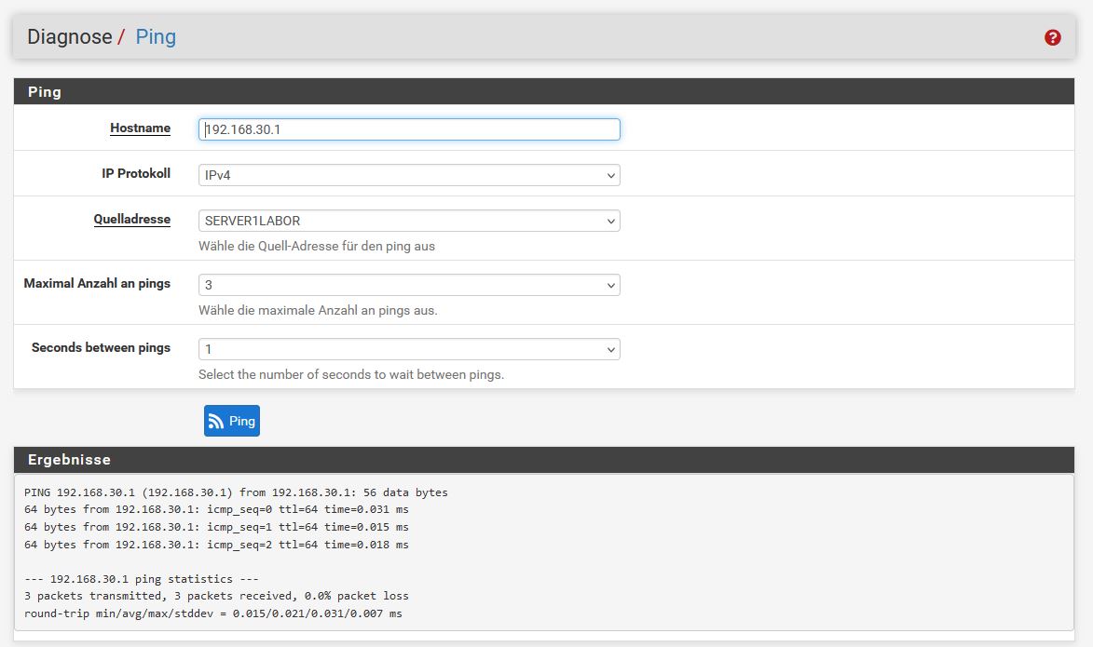Click the round-trip min/avg/max line
This screenshot has height=647, width=1093.
tap(213, 613)
